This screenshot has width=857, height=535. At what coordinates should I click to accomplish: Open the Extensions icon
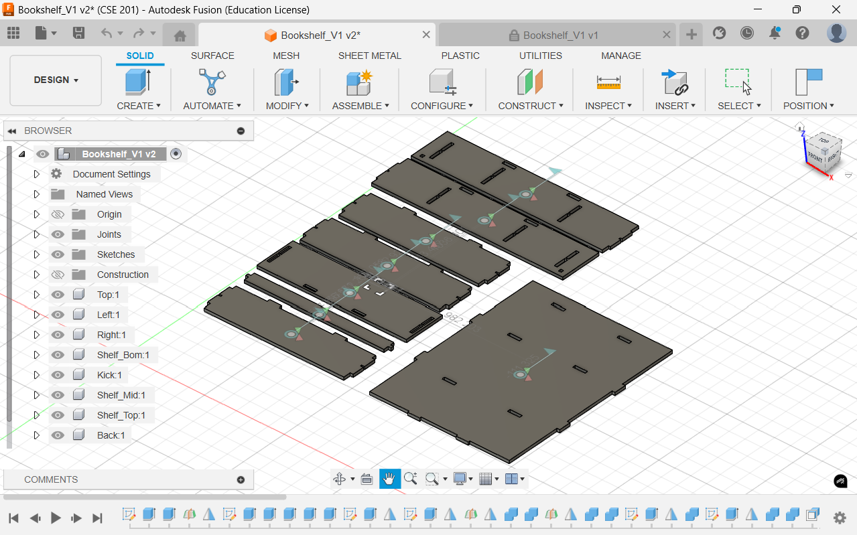[x=720, y=33]
